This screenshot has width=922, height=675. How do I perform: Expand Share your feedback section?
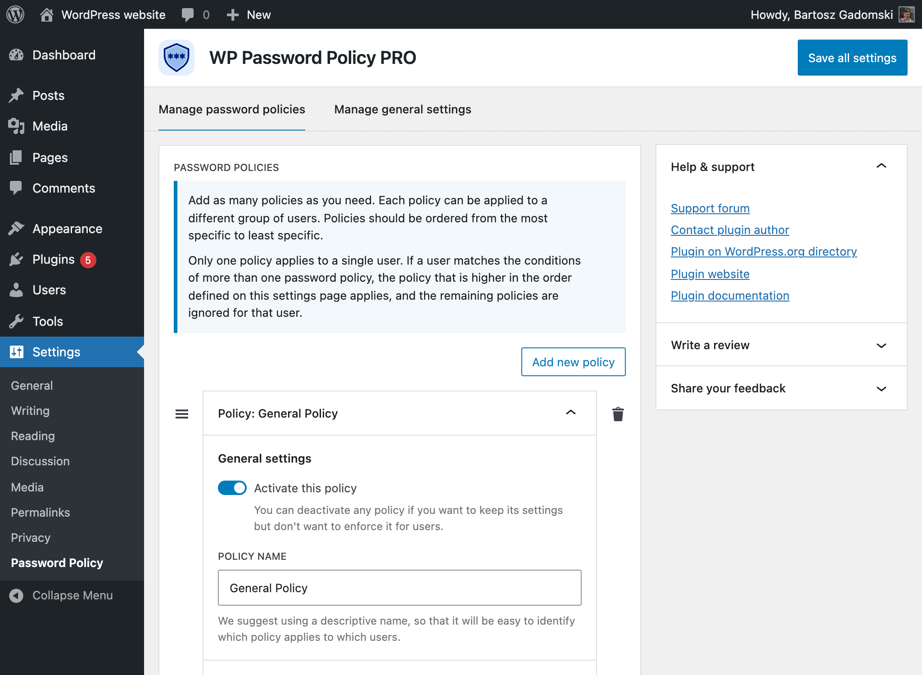(x=881, y=388)
